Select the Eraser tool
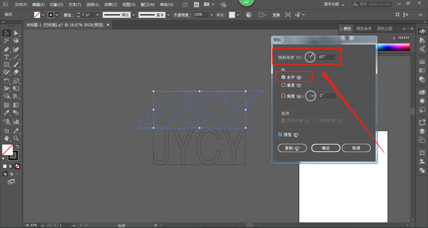This screenshot has height=228, width=428. pyautogui.click(x=16, y=72)
